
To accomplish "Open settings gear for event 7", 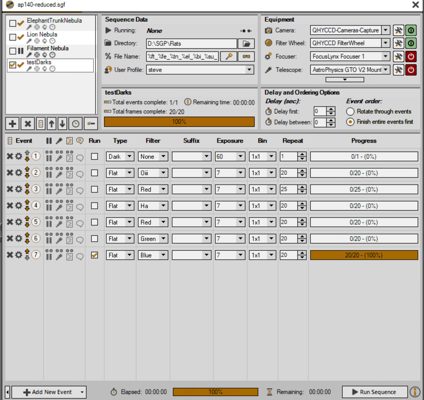I will (x=19, y=255).
